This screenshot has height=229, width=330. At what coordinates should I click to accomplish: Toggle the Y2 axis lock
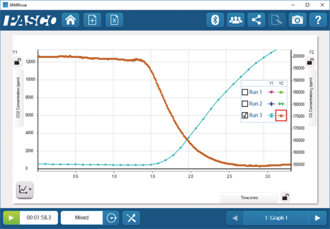310,62
